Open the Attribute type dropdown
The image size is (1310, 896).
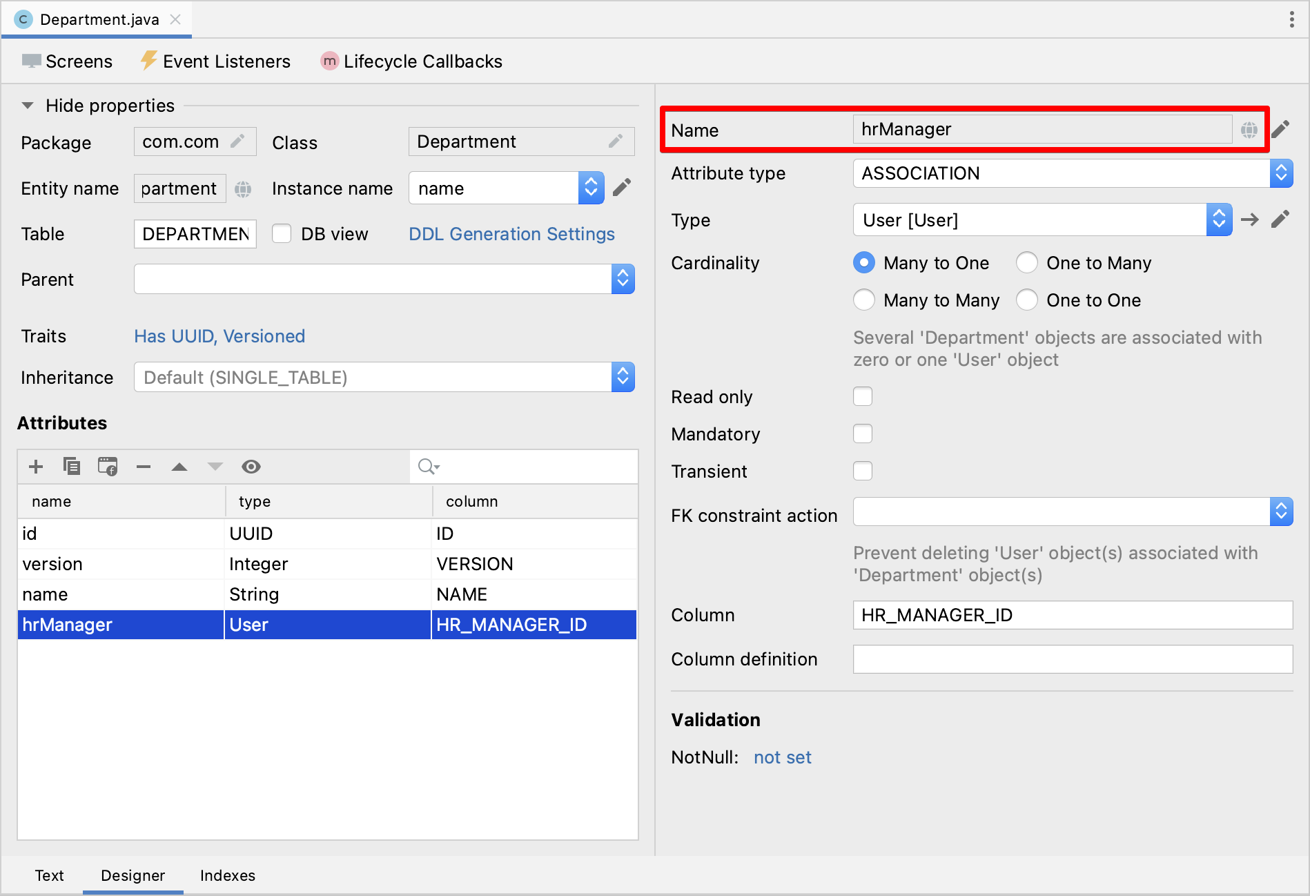coord(1281,173)
